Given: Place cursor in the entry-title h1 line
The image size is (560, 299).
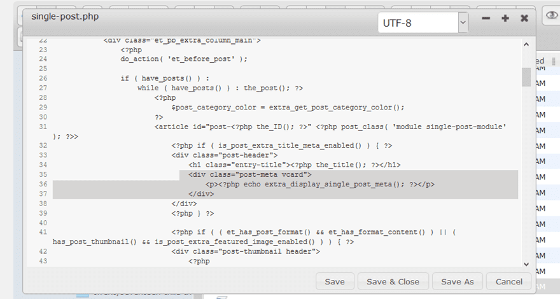Looking at the screenshot, I should [x=294, y=165].
